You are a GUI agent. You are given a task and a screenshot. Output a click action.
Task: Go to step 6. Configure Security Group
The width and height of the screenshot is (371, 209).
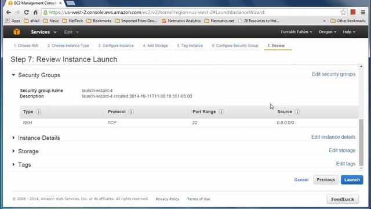(235, 45)
